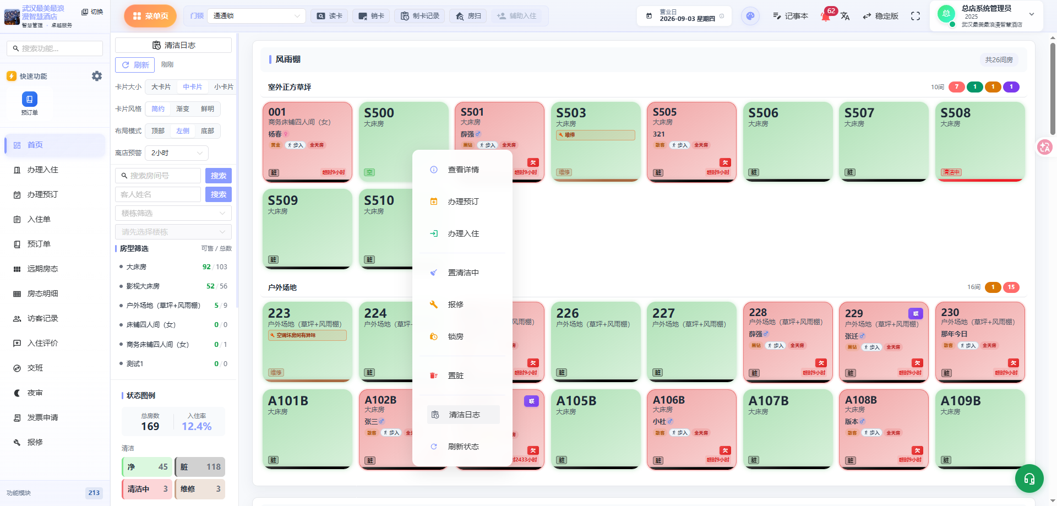Click the fullscreen toggle icon in header
This screenshot has height=506, width=1057.
(915, 16)
